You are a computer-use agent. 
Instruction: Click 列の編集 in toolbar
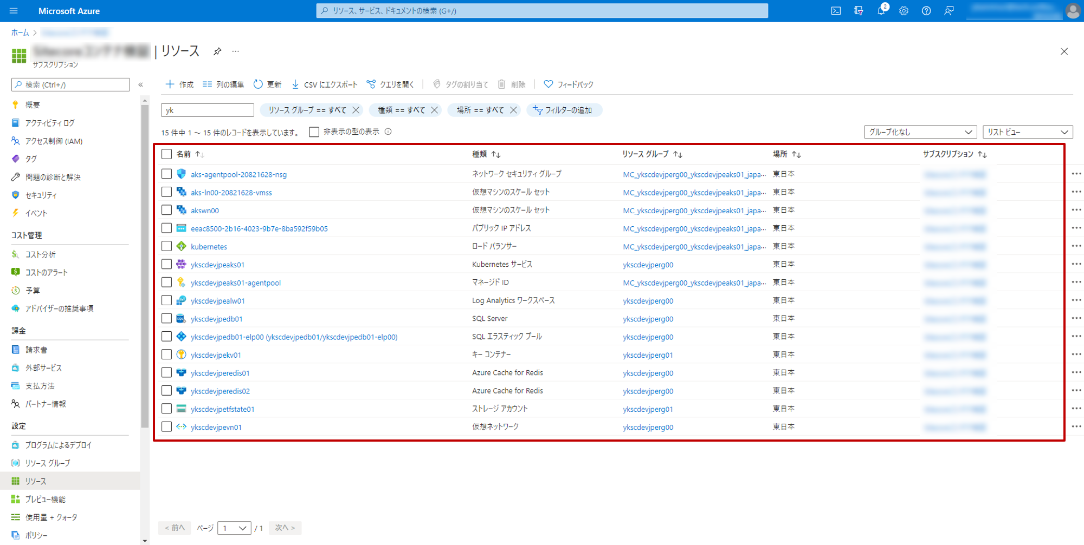[223, 84]
